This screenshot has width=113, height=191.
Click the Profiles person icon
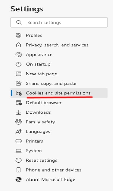tap(19, 35)
